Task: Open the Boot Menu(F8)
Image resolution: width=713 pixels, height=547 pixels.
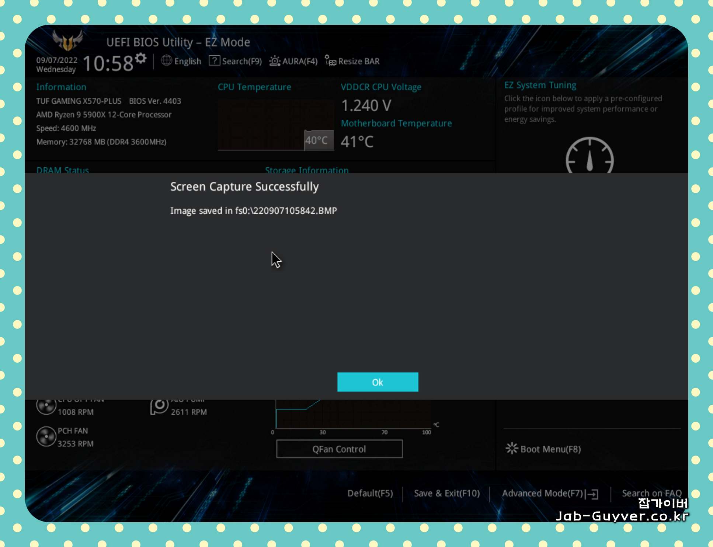Action: click(x=543, y=449)
